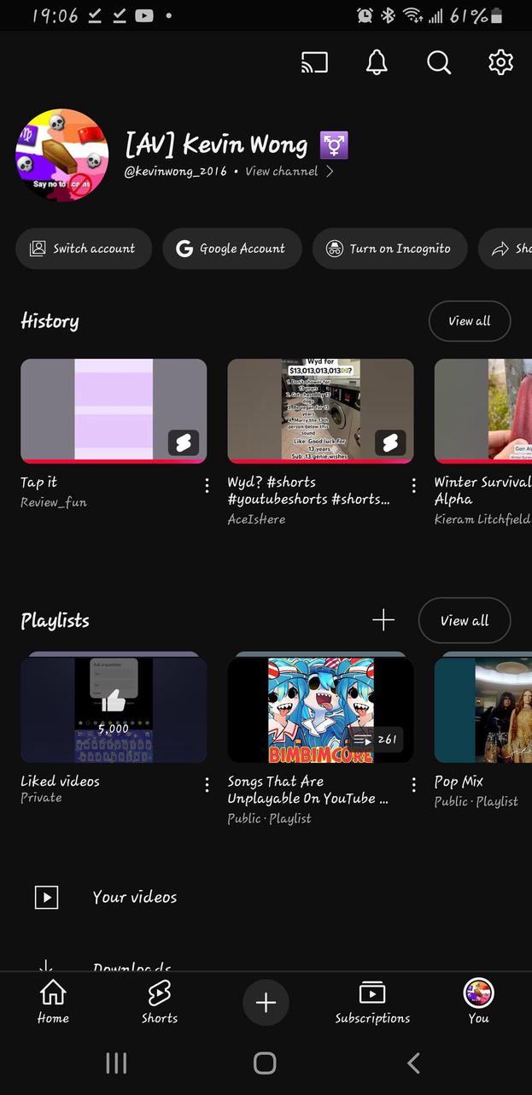This screenshot has width=532, height=1095.
Task: Tap Android back button
Action: [414, 1063]
